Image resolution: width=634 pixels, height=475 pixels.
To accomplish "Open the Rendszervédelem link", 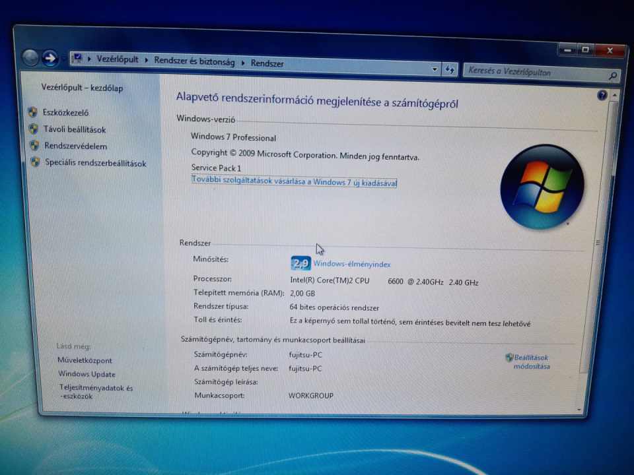I will pyautogui.click(x=75, y=146).
